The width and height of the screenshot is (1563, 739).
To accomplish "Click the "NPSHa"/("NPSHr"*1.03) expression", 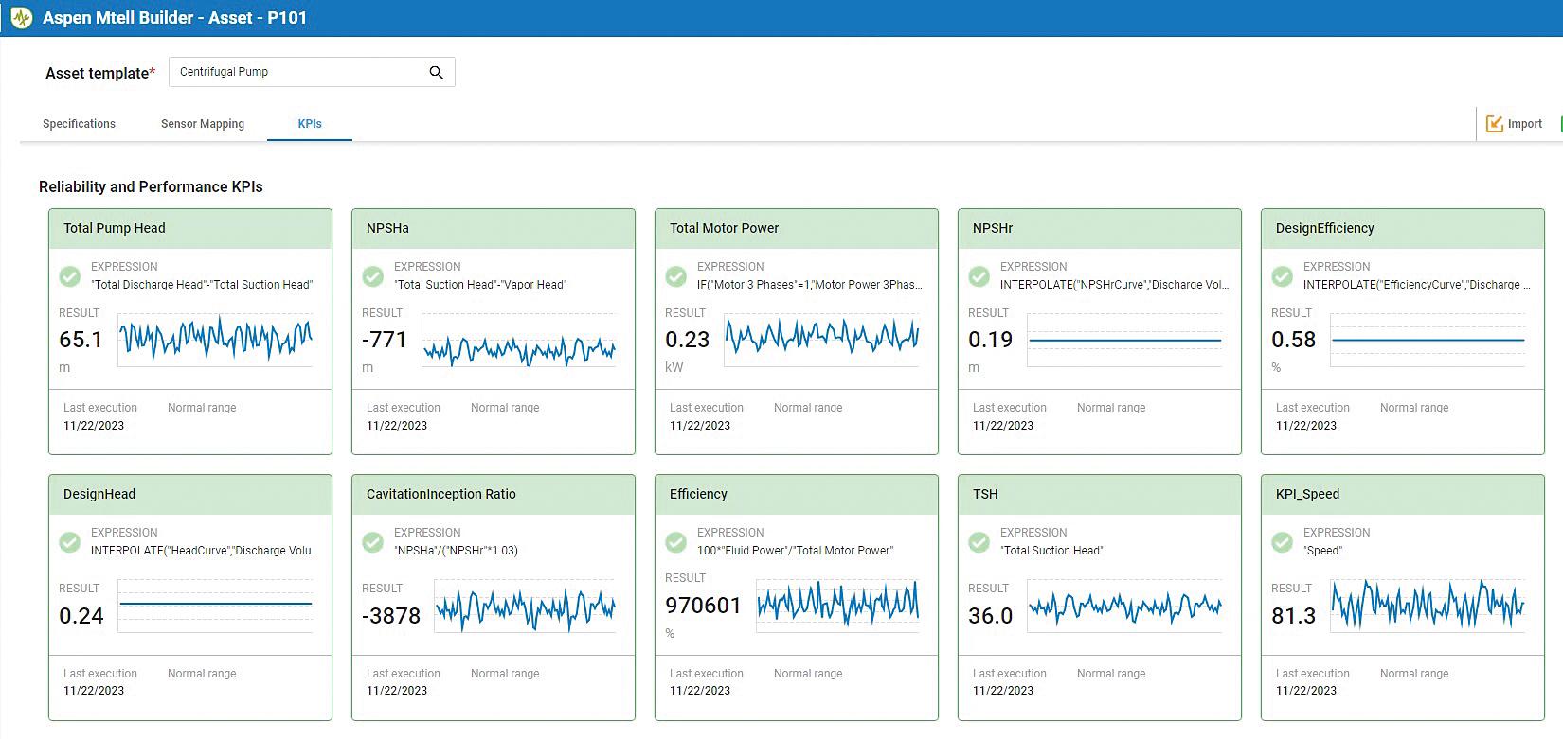I will point(457,551).
